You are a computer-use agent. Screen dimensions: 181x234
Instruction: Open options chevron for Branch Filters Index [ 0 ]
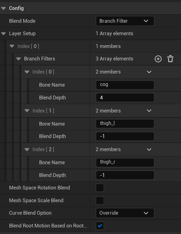[149, 72]
